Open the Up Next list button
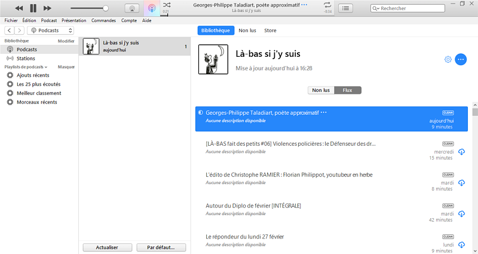The image size is (478, 254). (345, 8)
